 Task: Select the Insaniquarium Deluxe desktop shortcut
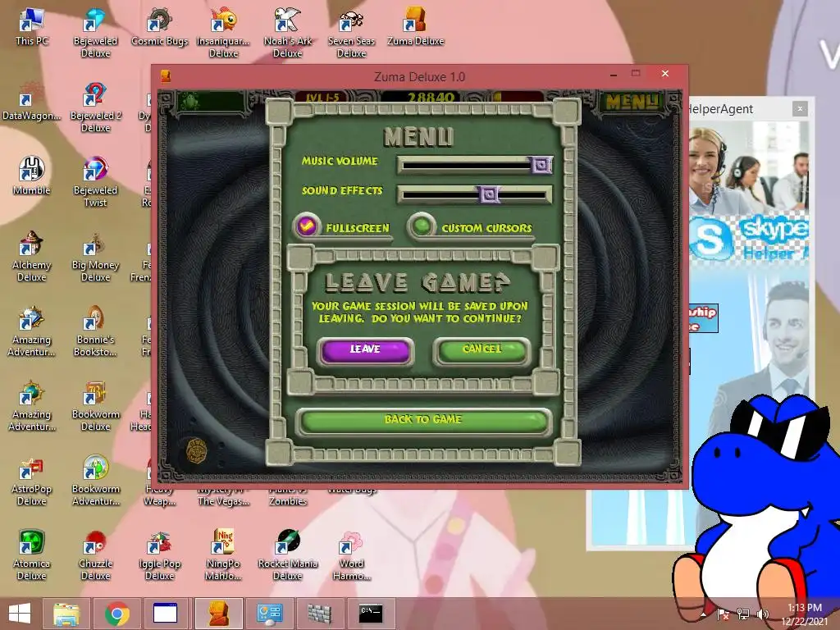click(223, 32)
